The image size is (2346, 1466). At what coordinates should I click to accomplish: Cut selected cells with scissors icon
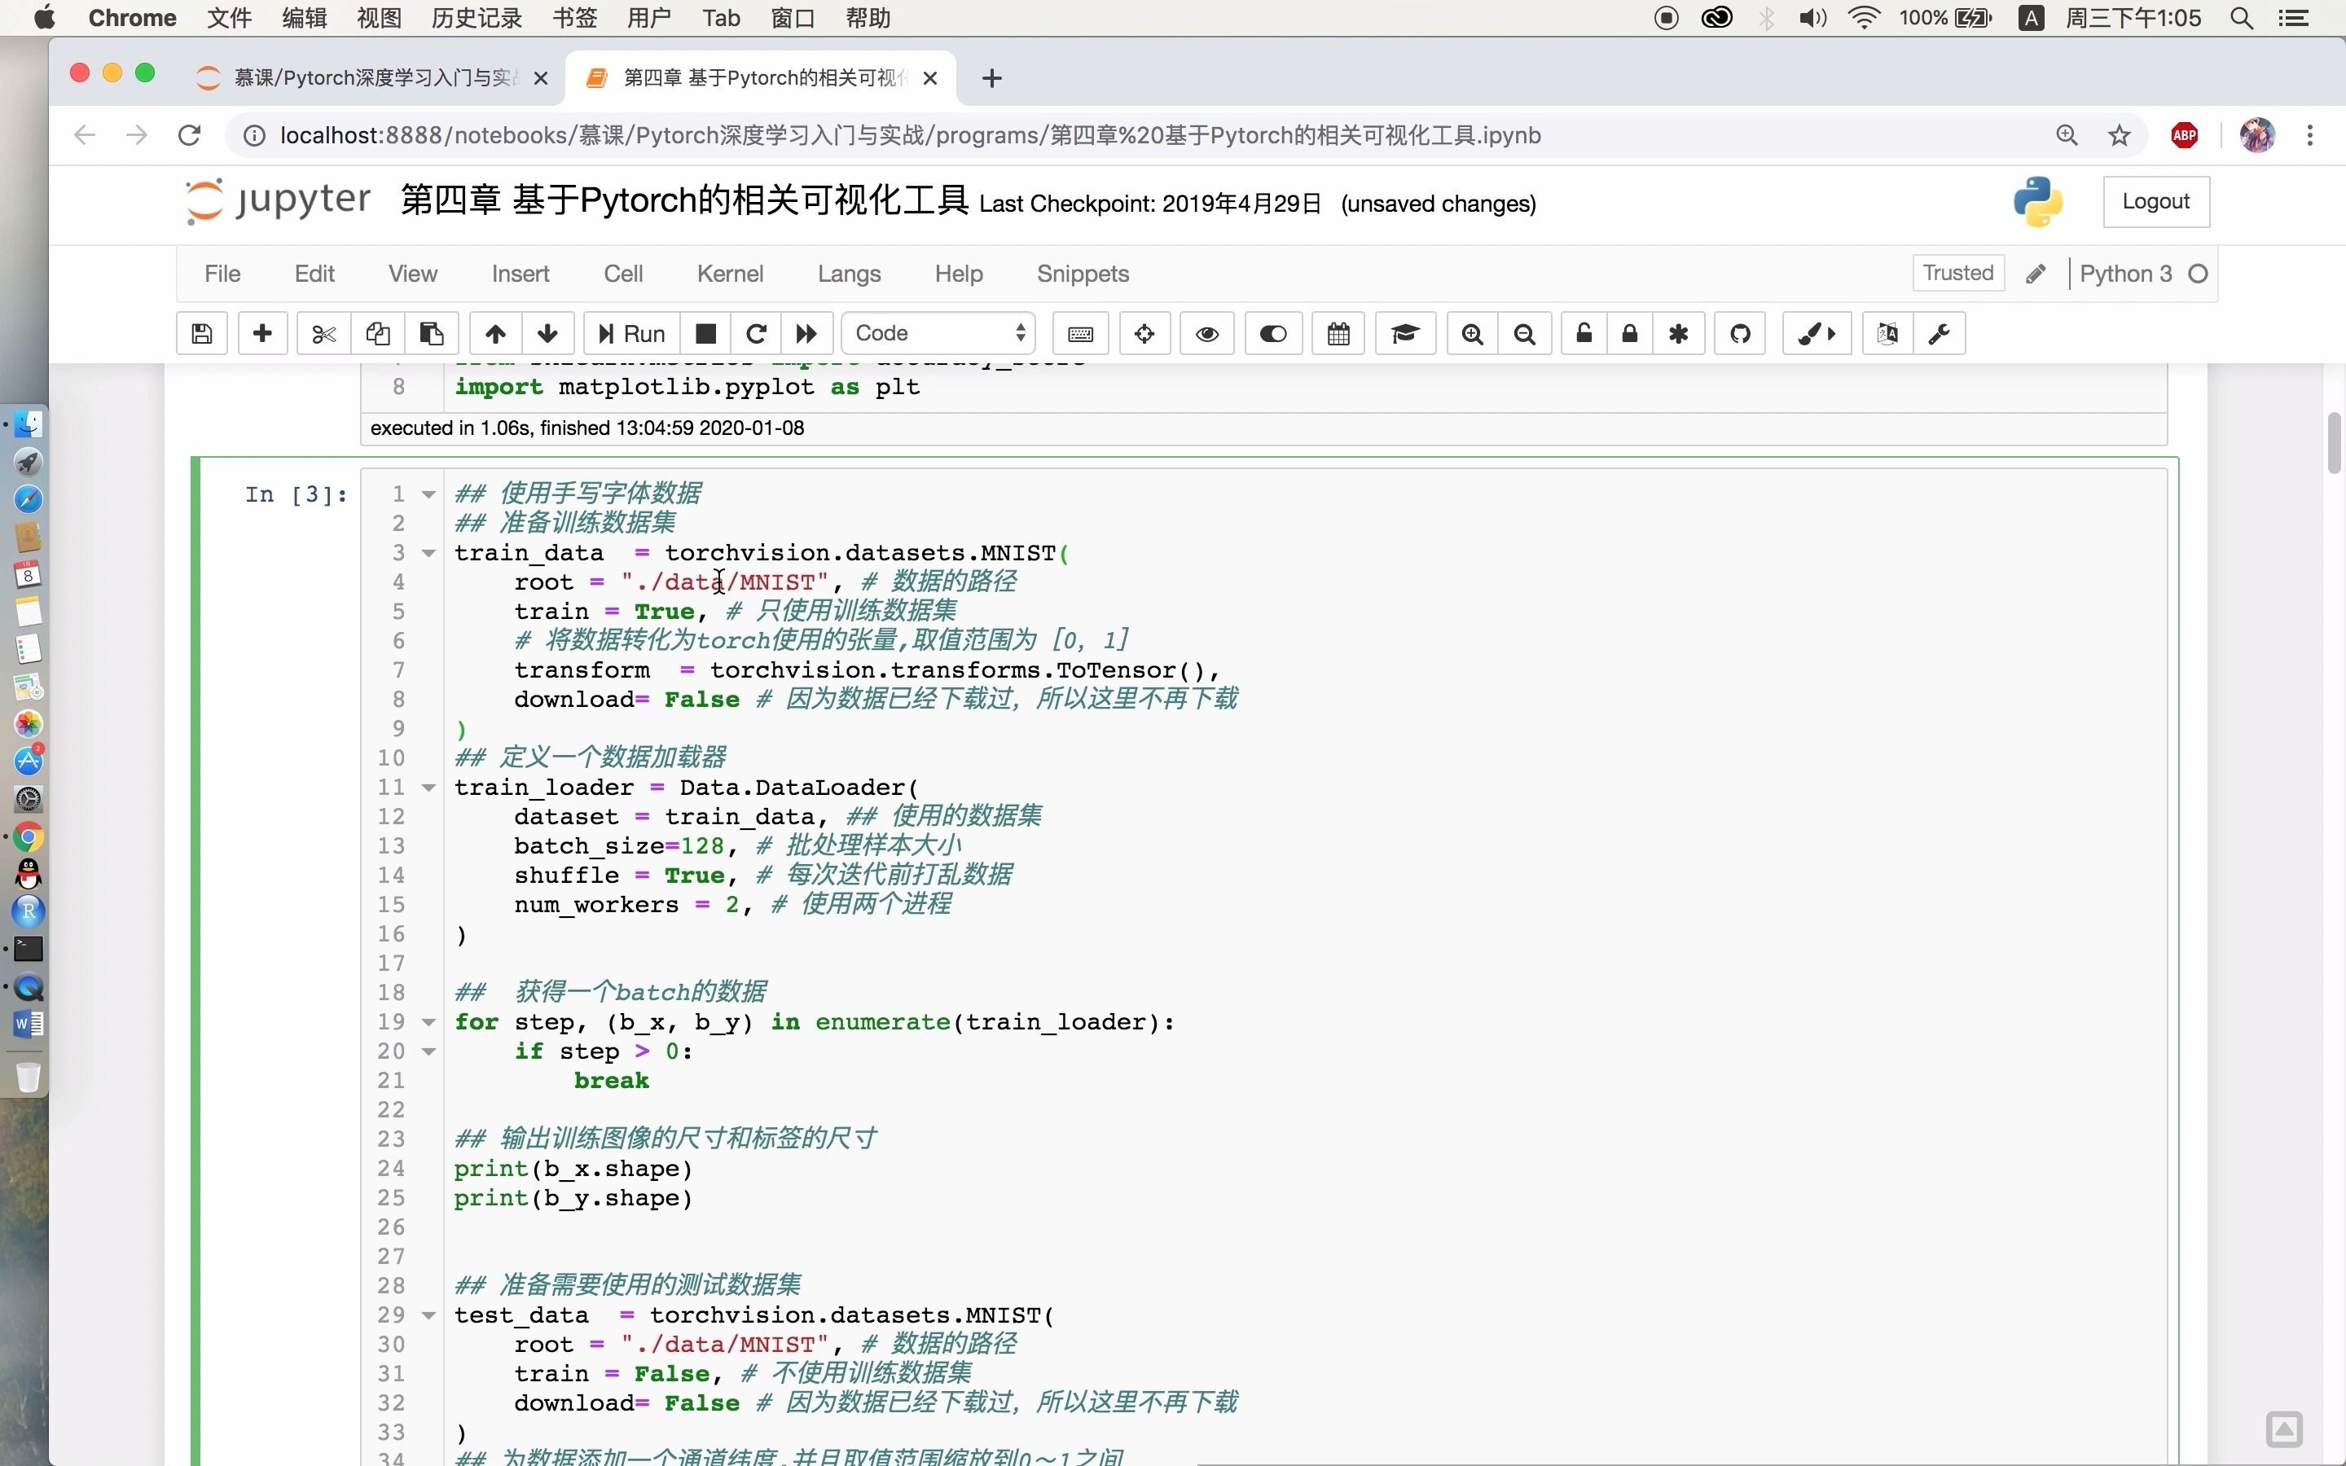tap(323, 334)
